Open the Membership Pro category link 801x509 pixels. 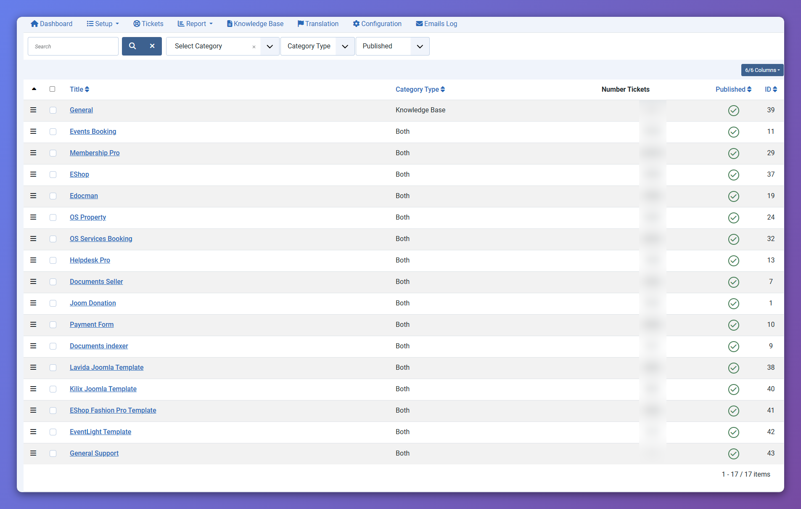[x=95, y=153]
